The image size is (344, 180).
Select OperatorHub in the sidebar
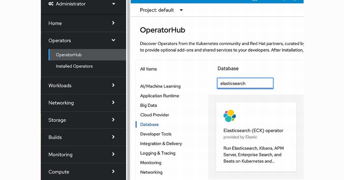69,55
